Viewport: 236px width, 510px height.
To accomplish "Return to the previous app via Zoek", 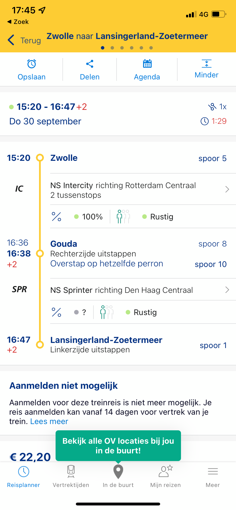I will point(18,22).
